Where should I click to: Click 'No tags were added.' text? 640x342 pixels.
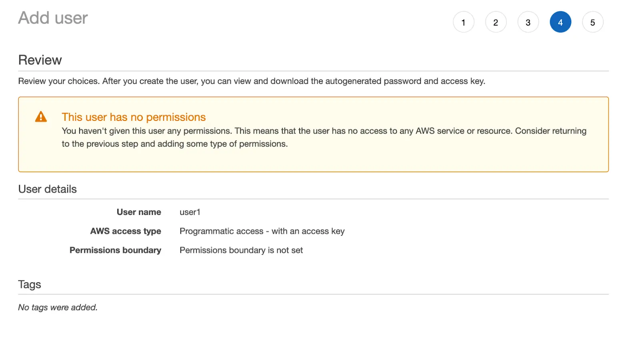coord(58,307)
